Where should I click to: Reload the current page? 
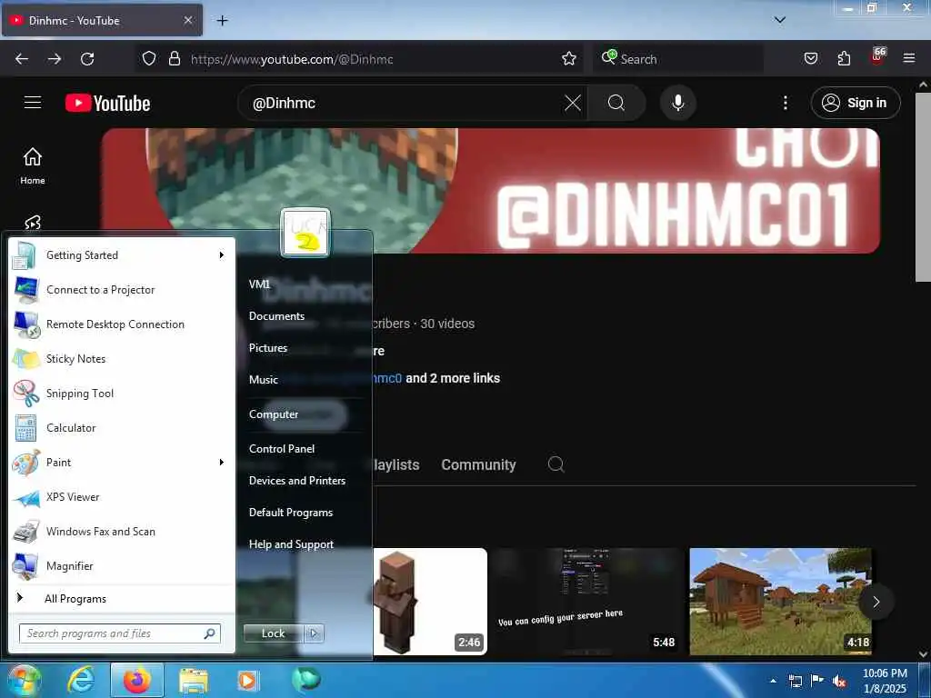pyautogui.click(x=87, y=59)
